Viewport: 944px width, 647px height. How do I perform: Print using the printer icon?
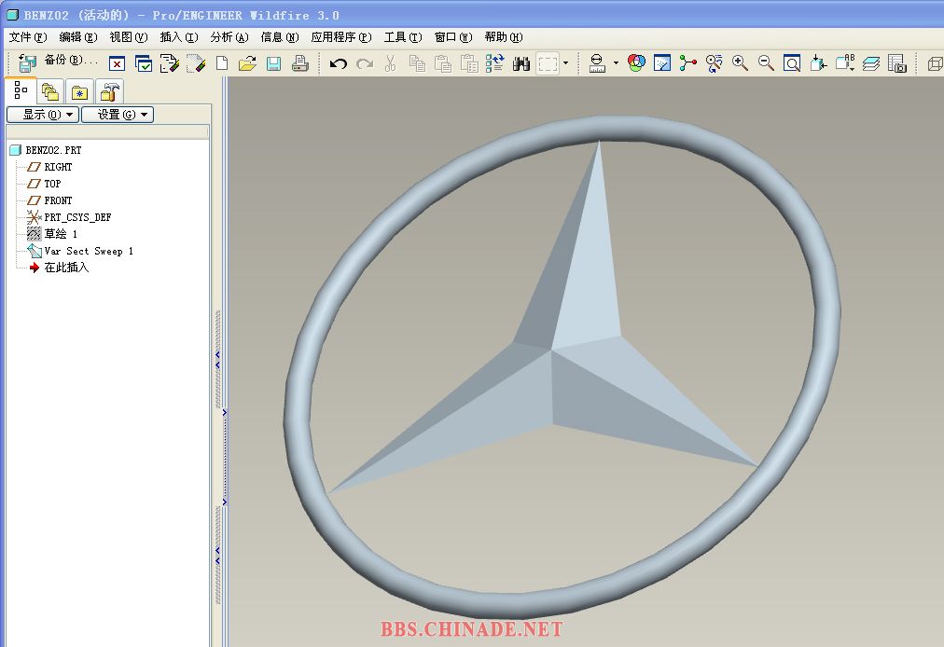coord(299,63)
